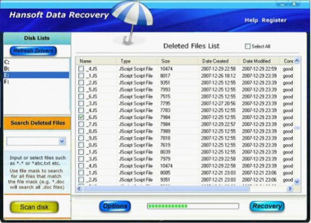The width and height of the screenshot is (311, 223).
Task: Check the box for file sized 8039
Action: point(81,152)
